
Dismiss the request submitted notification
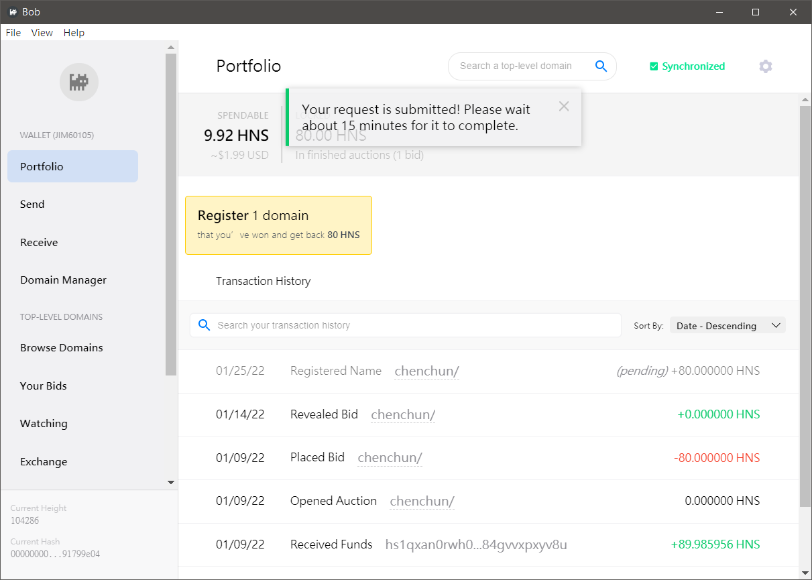pos(564,107)
